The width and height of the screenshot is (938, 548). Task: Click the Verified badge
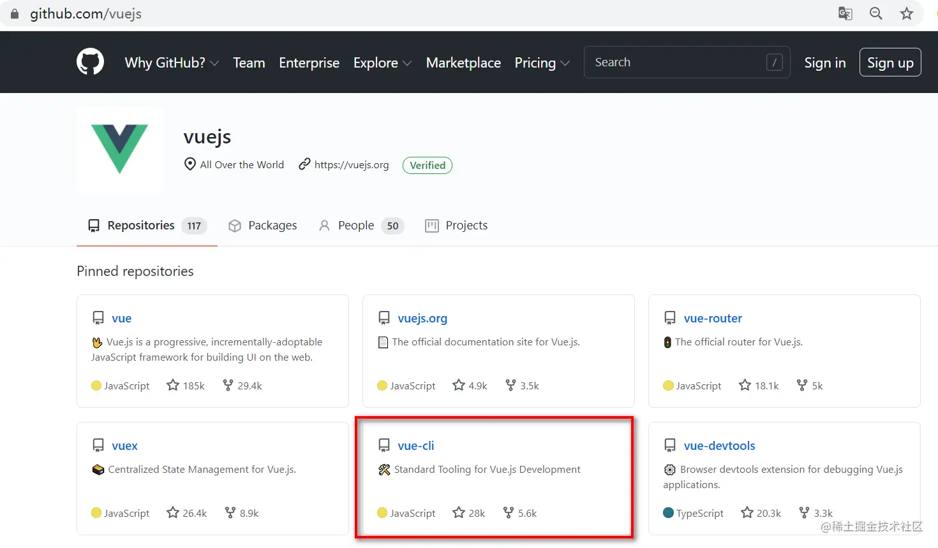click(428, 165)
